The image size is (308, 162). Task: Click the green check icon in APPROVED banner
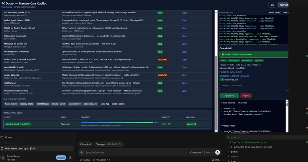click(x=223, y=54)
